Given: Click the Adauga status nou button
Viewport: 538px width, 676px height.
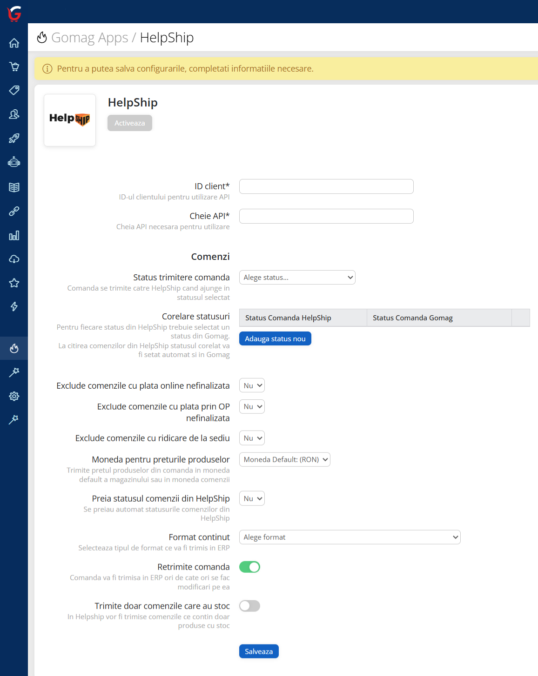Looking at the screenshot, I should [x=275, y=338].
